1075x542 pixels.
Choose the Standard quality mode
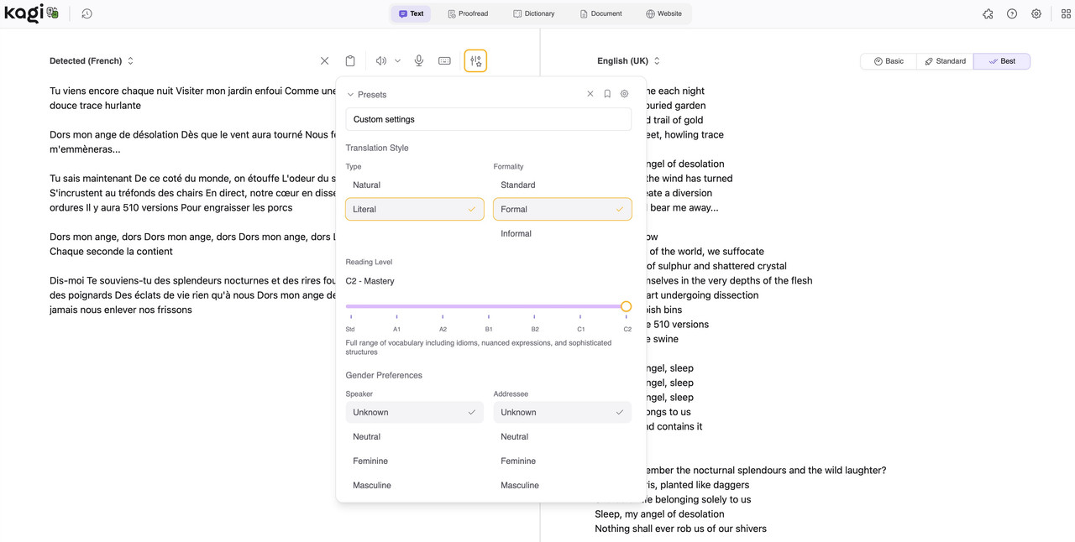coord(945,60)
